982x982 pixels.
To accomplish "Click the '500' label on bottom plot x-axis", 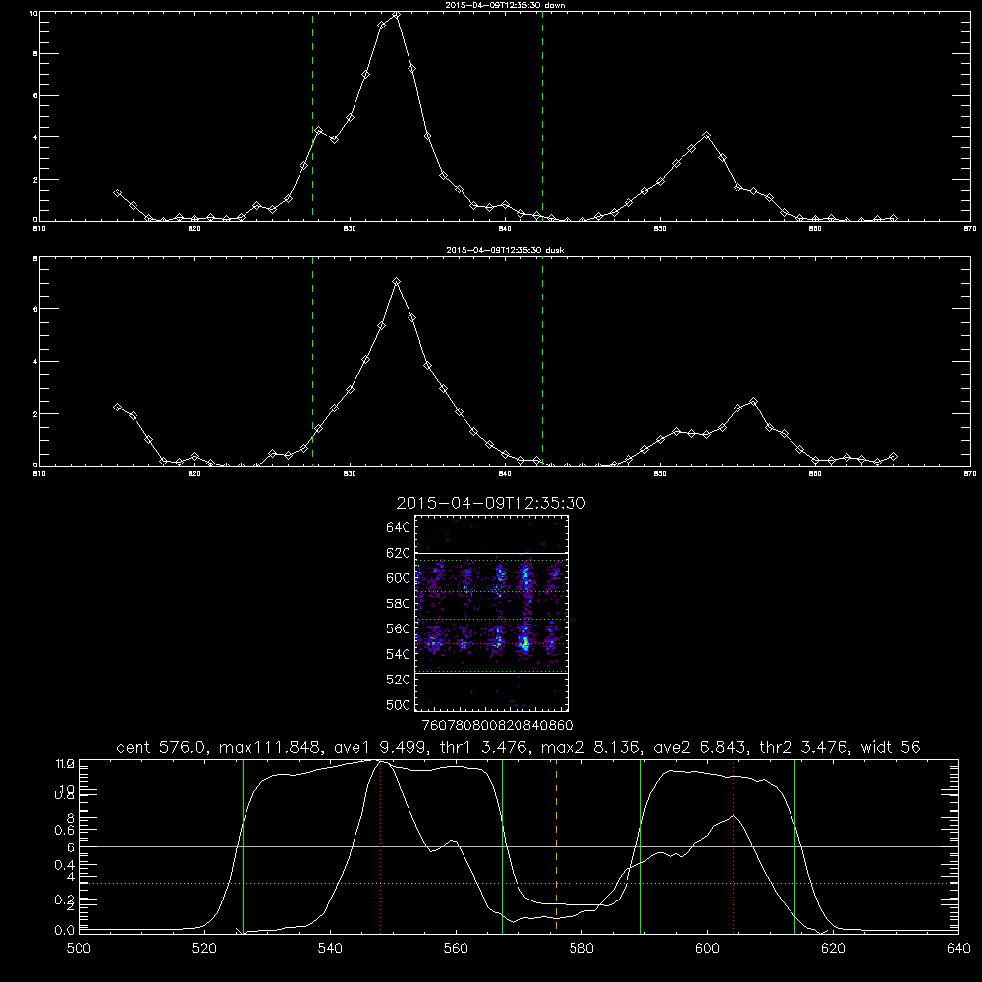I will [79, 949].
